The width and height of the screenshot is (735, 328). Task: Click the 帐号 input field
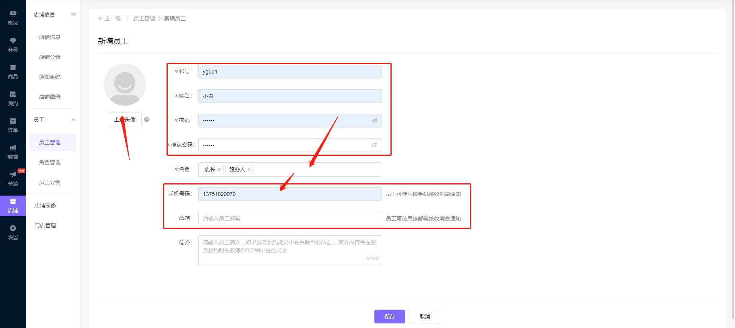coord(290,72)
